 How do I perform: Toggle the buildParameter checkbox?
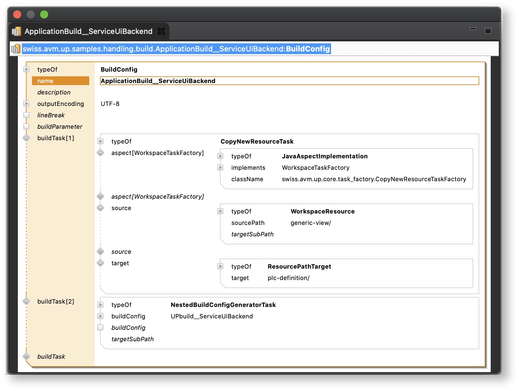(x=26, y=126)
